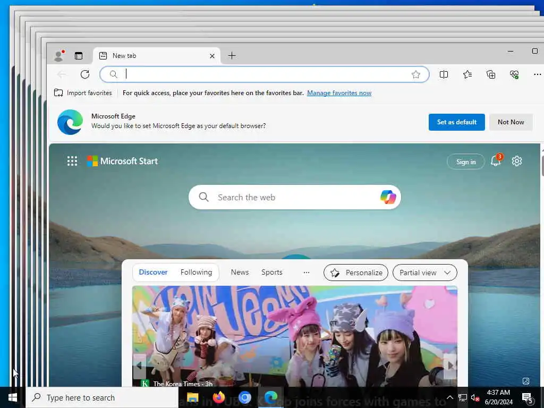The image size is (544, 408).
Task: Click the muted volume tray icon
Action: (475, 397)
